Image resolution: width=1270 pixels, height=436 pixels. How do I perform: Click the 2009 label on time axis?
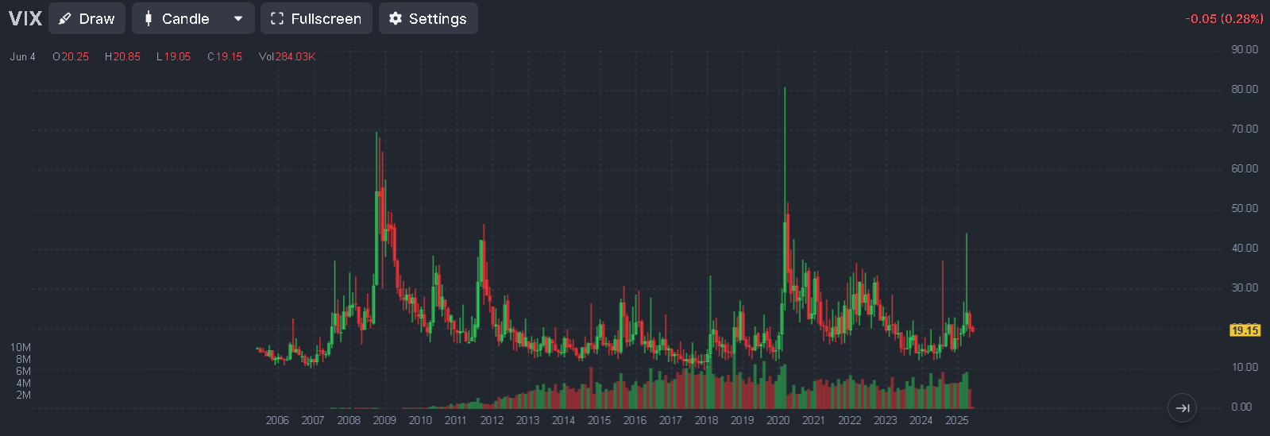click(384, 420)
